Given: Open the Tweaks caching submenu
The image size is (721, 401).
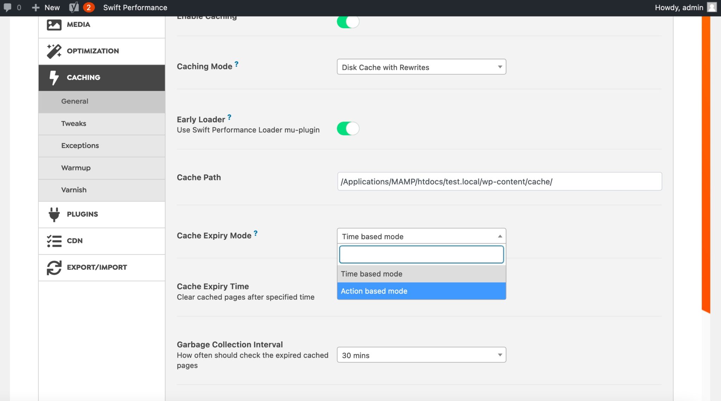Looking at the screenshot, I should [102, 124].
